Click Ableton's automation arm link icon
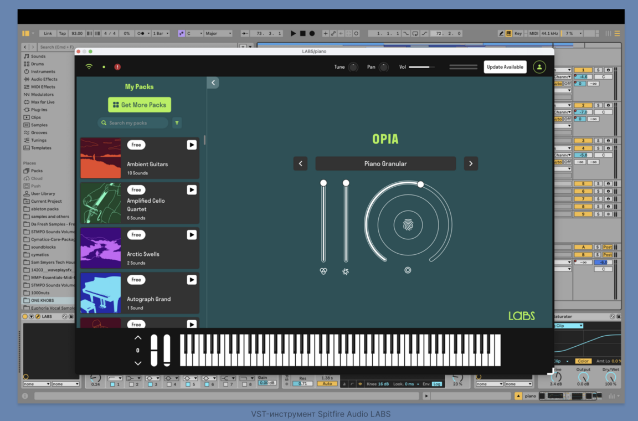Viewport: 638px width, 421px height. point(333,33)
